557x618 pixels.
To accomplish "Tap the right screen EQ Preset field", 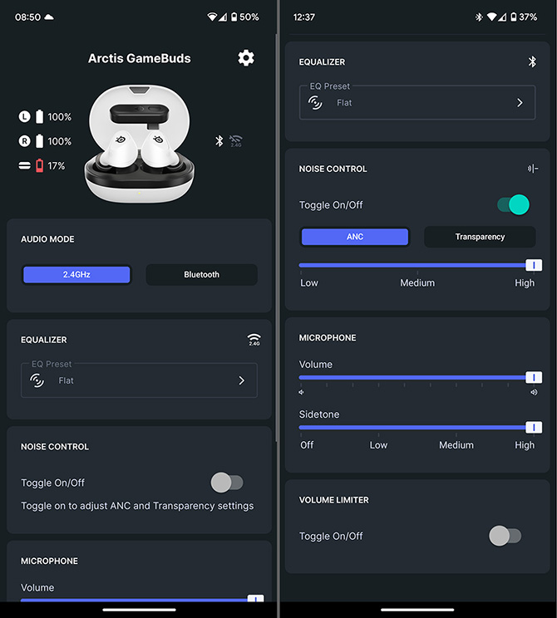I will pyautogui.click(x=417, y=102).
